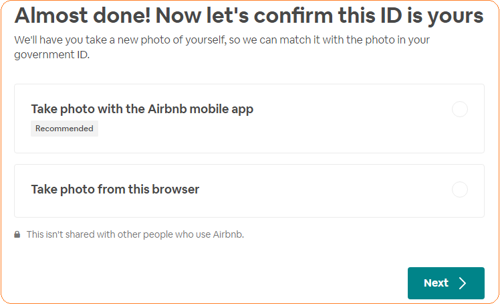Image resolution: width=500 pixels, height=304 pixels.
Task: Click the "We'll have you take a new photo" line
Action: tap(120, 40)
